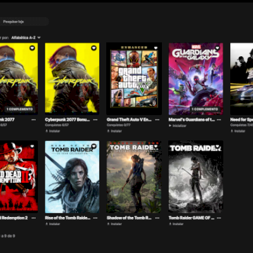Image resolution: width=253 pixels, height=253 pixels.
Task: Click 1 COMPLEMENTO badge on first Cyberpunk 2077
Action: (20, 109)
